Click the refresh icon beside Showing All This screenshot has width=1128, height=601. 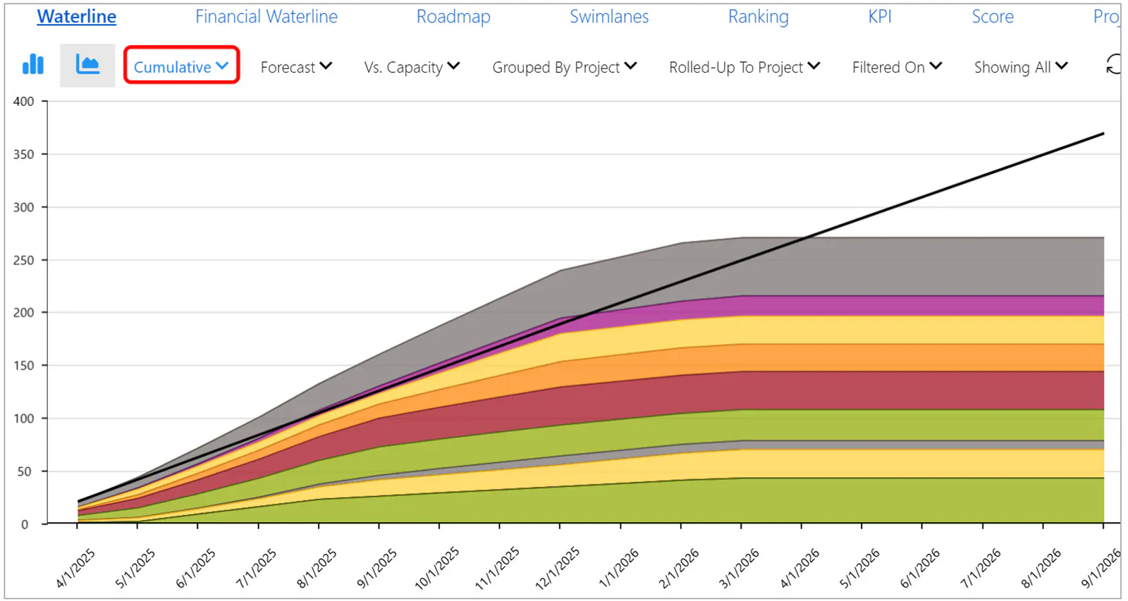click(1113, 65)
